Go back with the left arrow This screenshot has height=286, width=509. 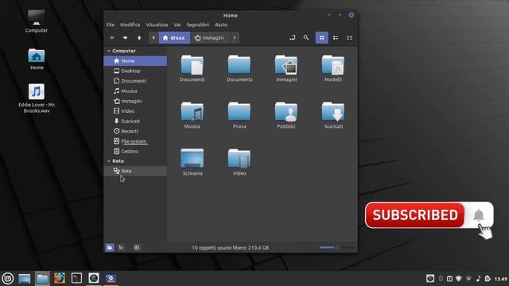coord(112,38)
